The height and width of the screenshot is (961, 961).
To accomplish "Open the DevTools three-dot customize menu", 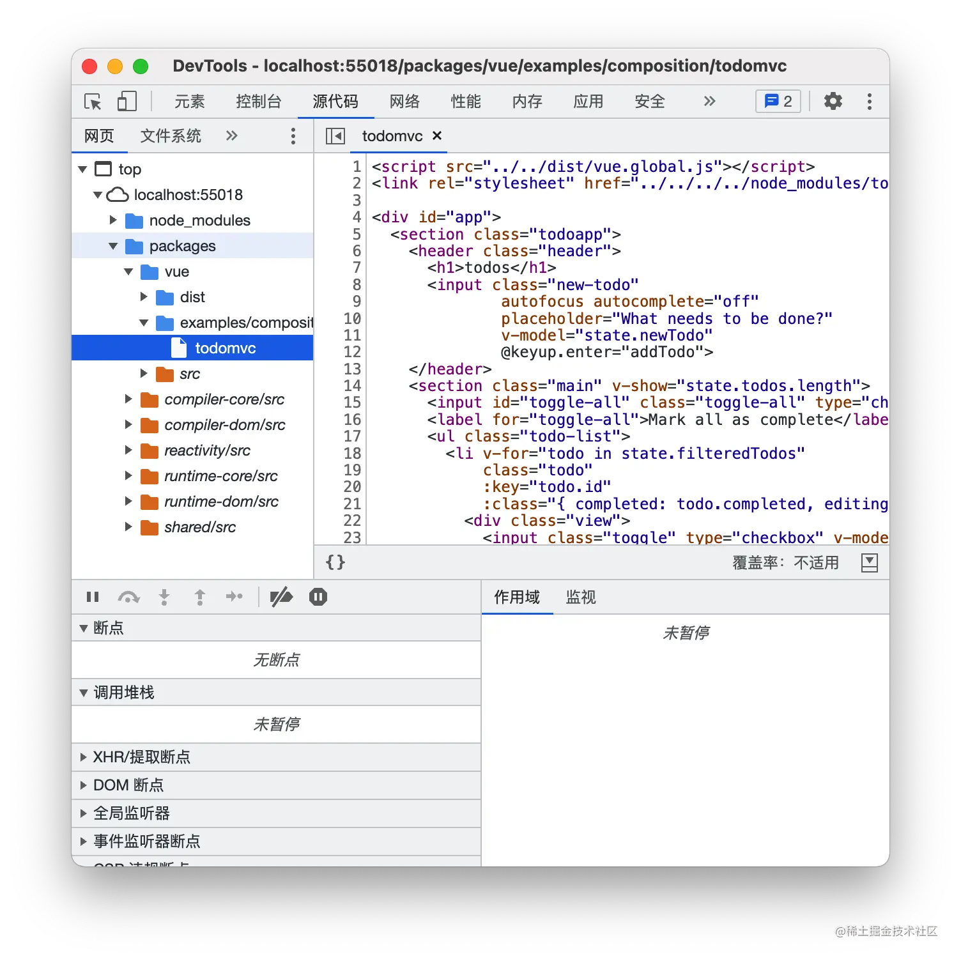I will pos(869,101).
